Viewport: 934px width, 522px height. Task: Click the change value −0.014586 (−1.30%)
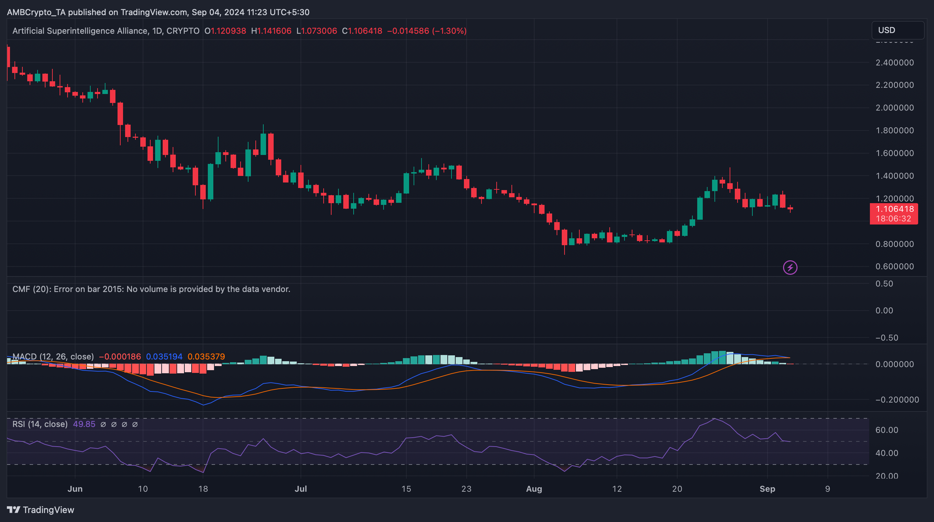(427, 31)
